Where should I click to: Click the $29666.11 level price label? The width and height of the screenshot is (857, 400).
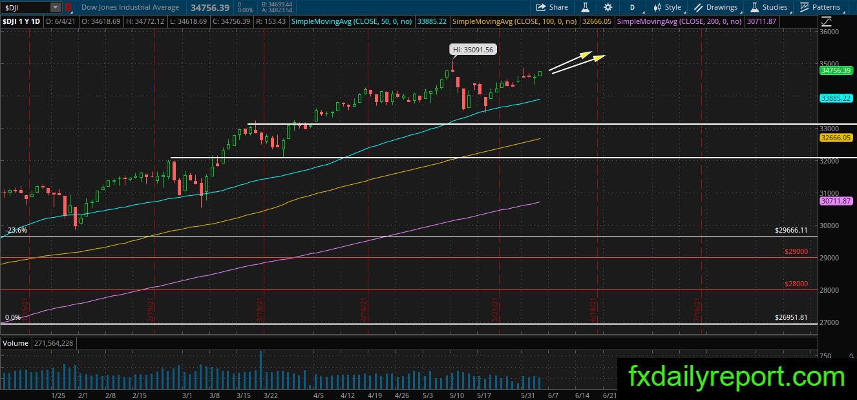(792, 230)
